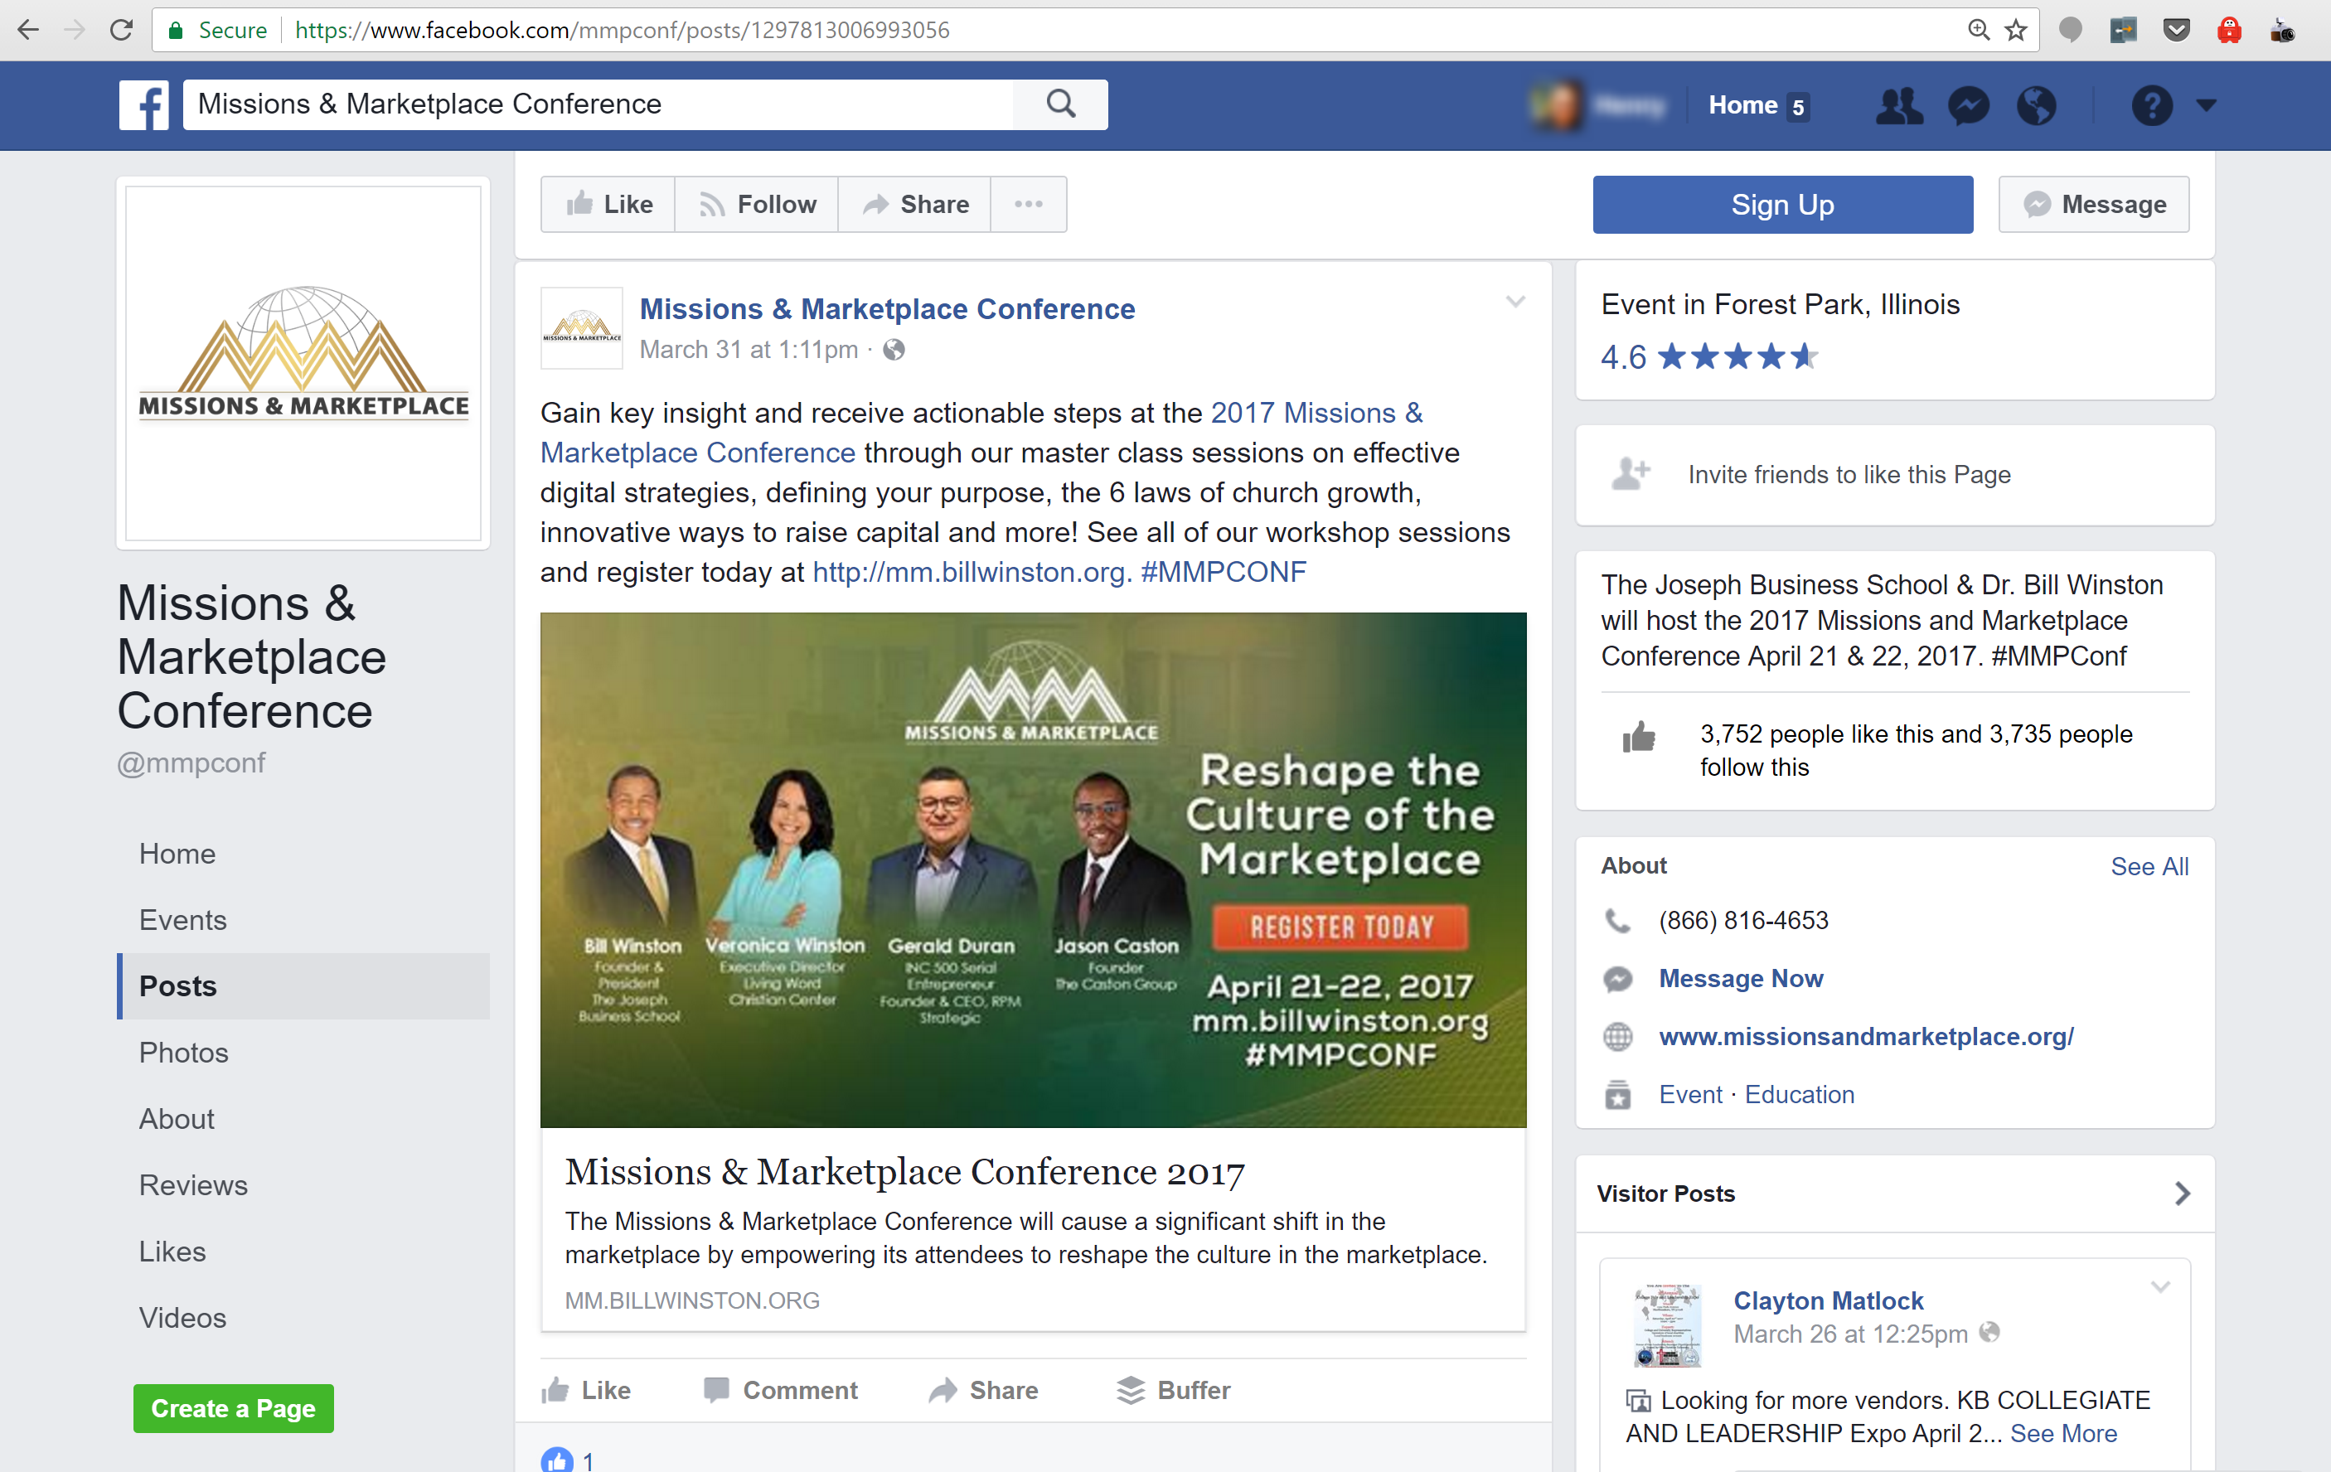Click the invite friends person-plus icon
The height and width of the screenshot is (1472, 2331).
[x=1631, y=473]
